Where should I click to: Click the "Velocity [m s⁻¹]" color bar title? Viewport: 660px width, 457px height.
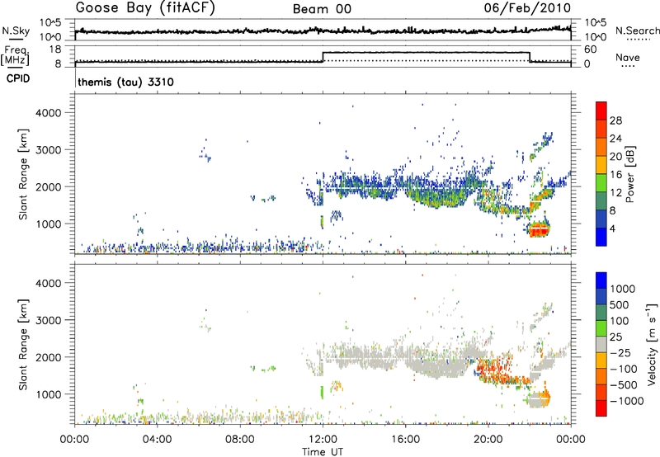tap(652, 344)
